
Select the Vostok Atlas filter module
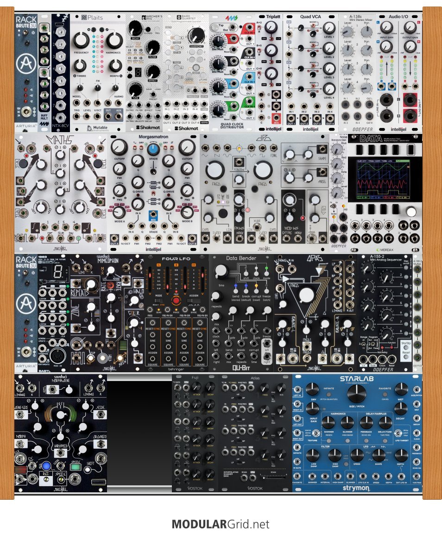click(255, 433)
